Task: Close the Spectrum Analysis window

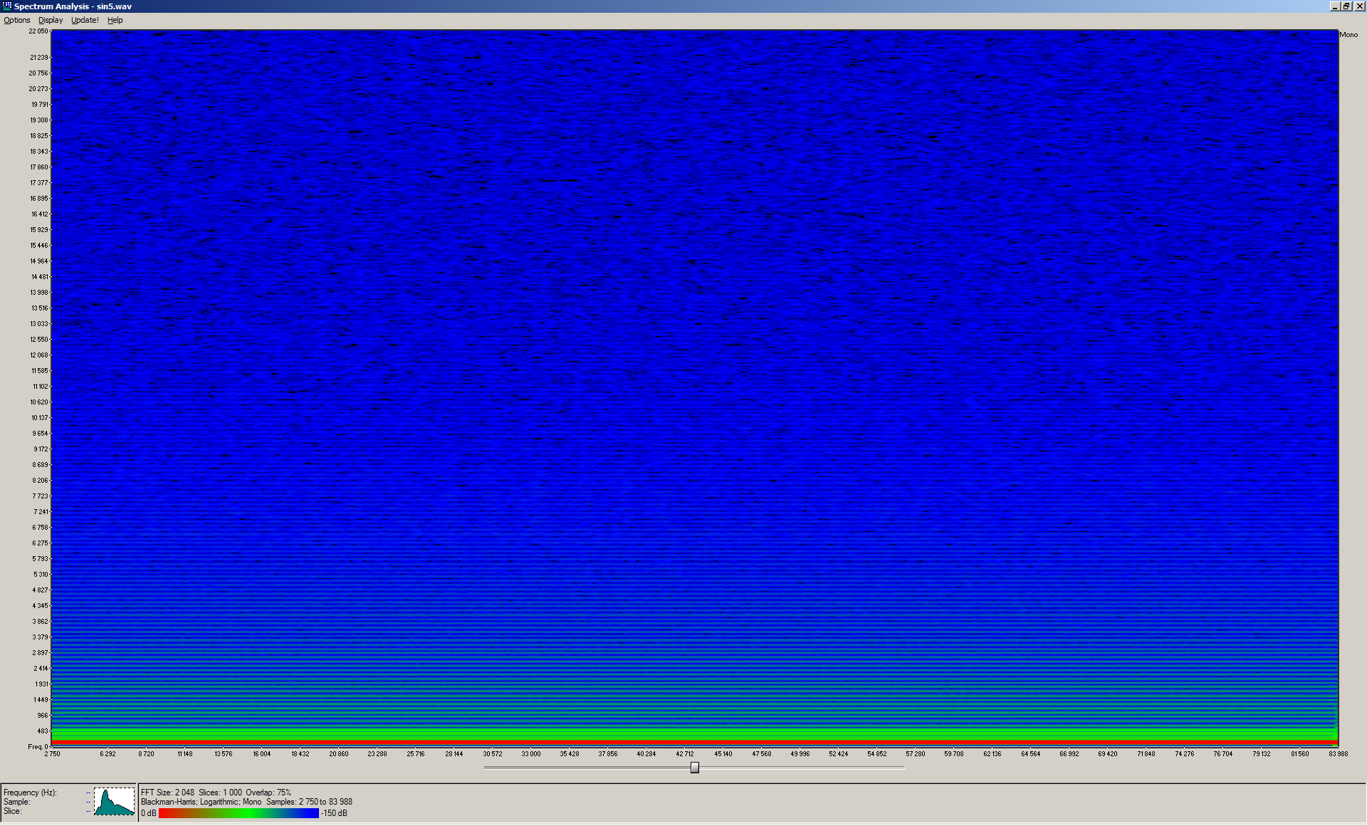Action: (1358, 6)
